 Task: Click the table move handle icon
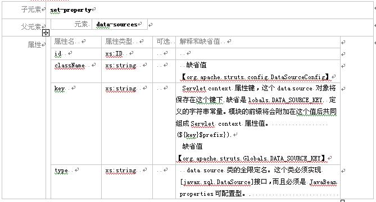(46, 33)
